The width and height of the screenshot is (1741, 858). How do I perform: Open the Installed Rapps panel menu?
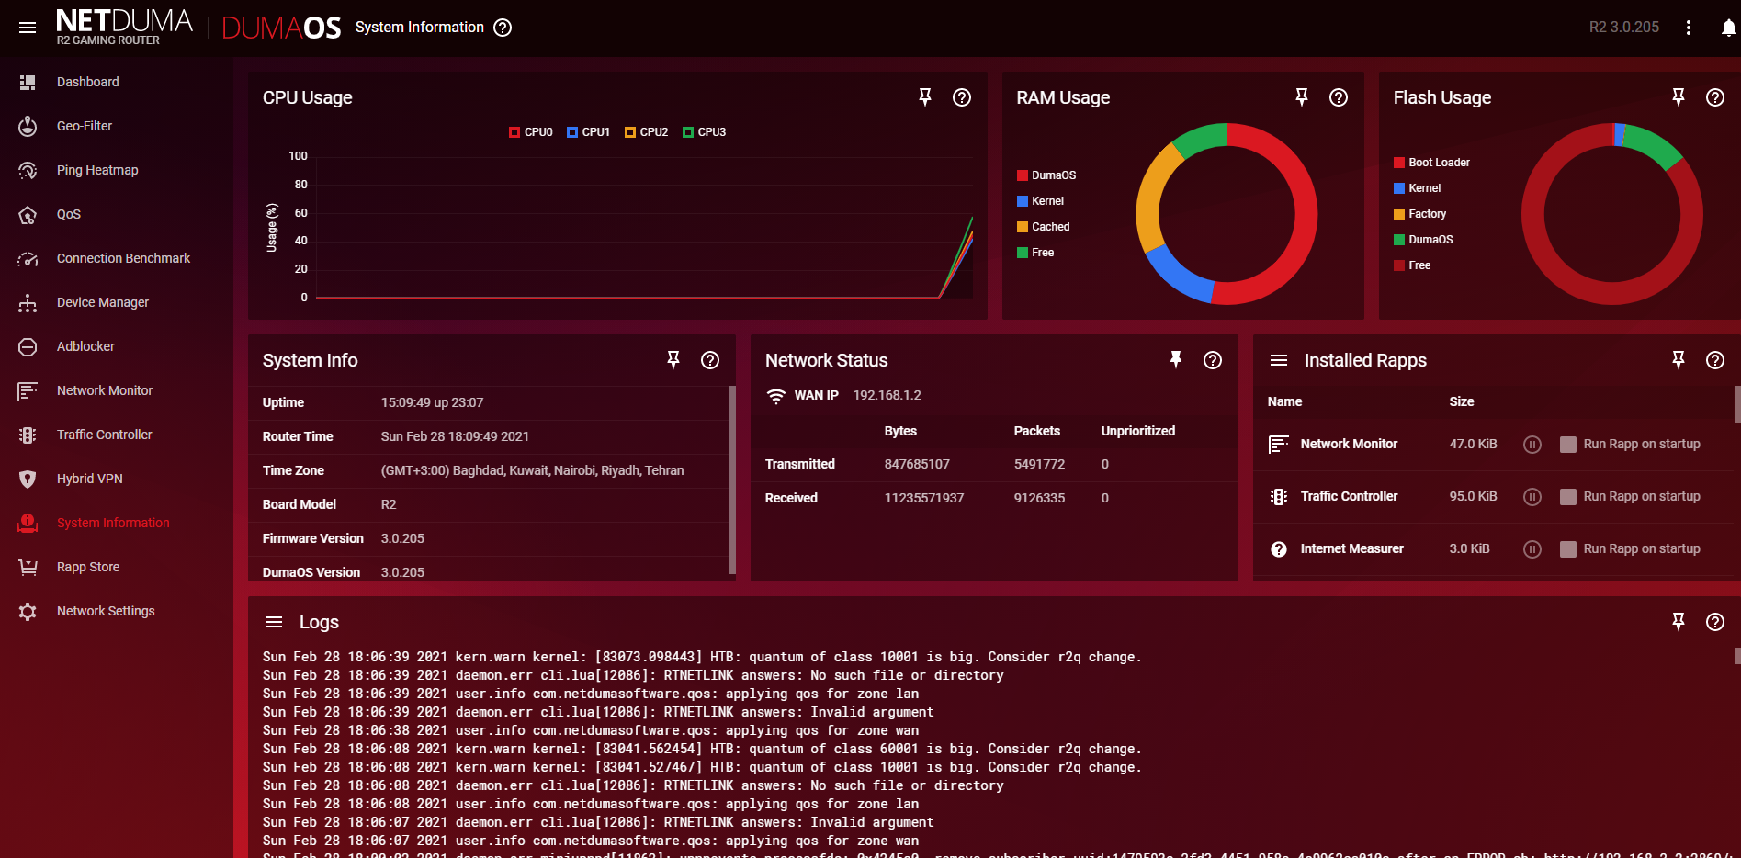coord(1279,360)
